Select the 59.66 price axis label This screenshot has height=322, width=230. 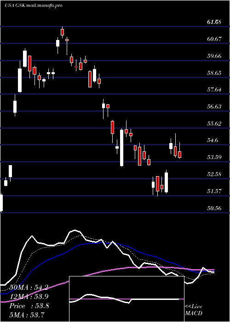[x=215, y=56]
